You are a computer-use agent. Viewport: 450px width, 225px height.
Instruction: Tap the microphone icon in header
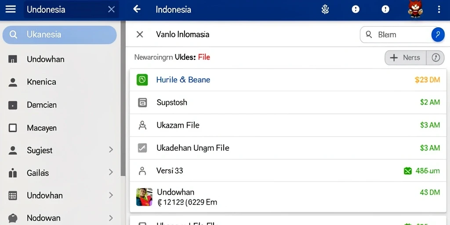(x=325, y=10)
